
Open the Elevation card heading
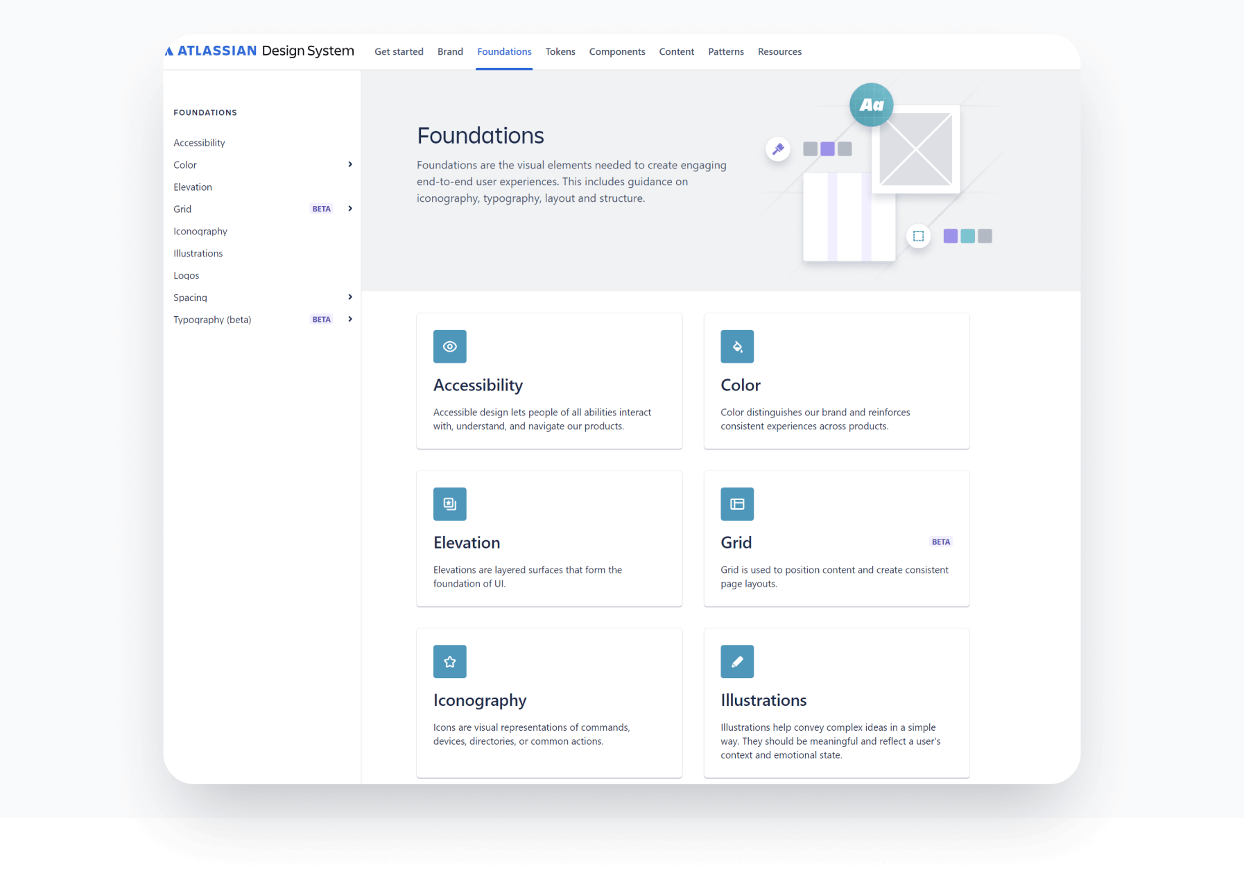[x=467, y=543]
